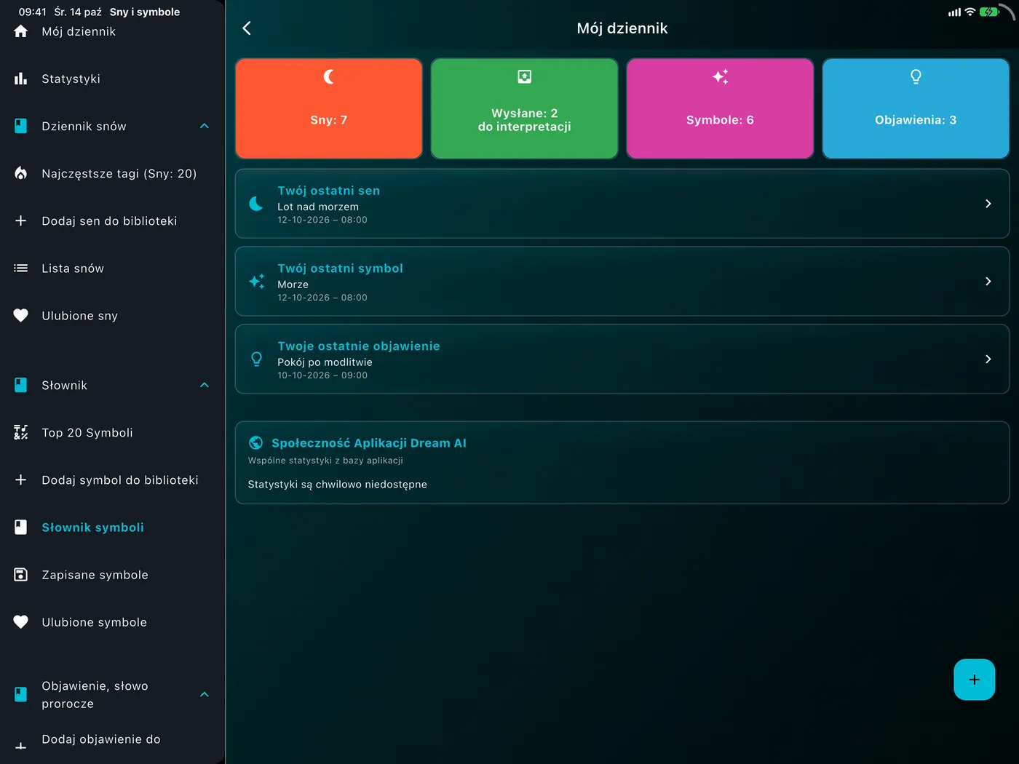Click the Lot nad morzem dream title
1019x764 pixels.
pos(318,207)
